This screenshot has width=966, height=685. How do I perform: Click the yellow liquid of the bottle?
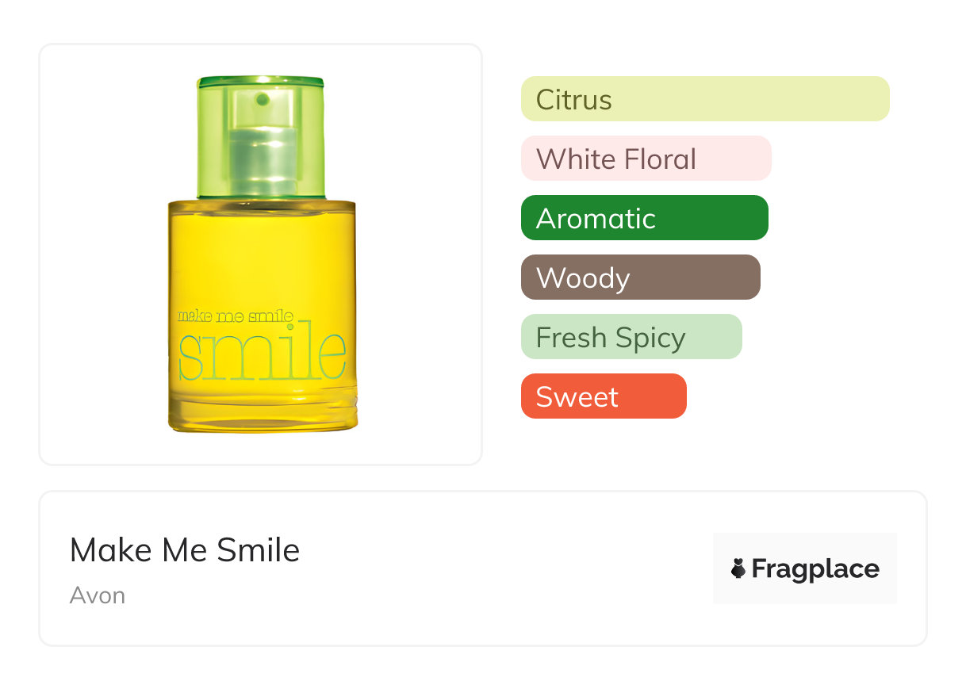(262, 254)
